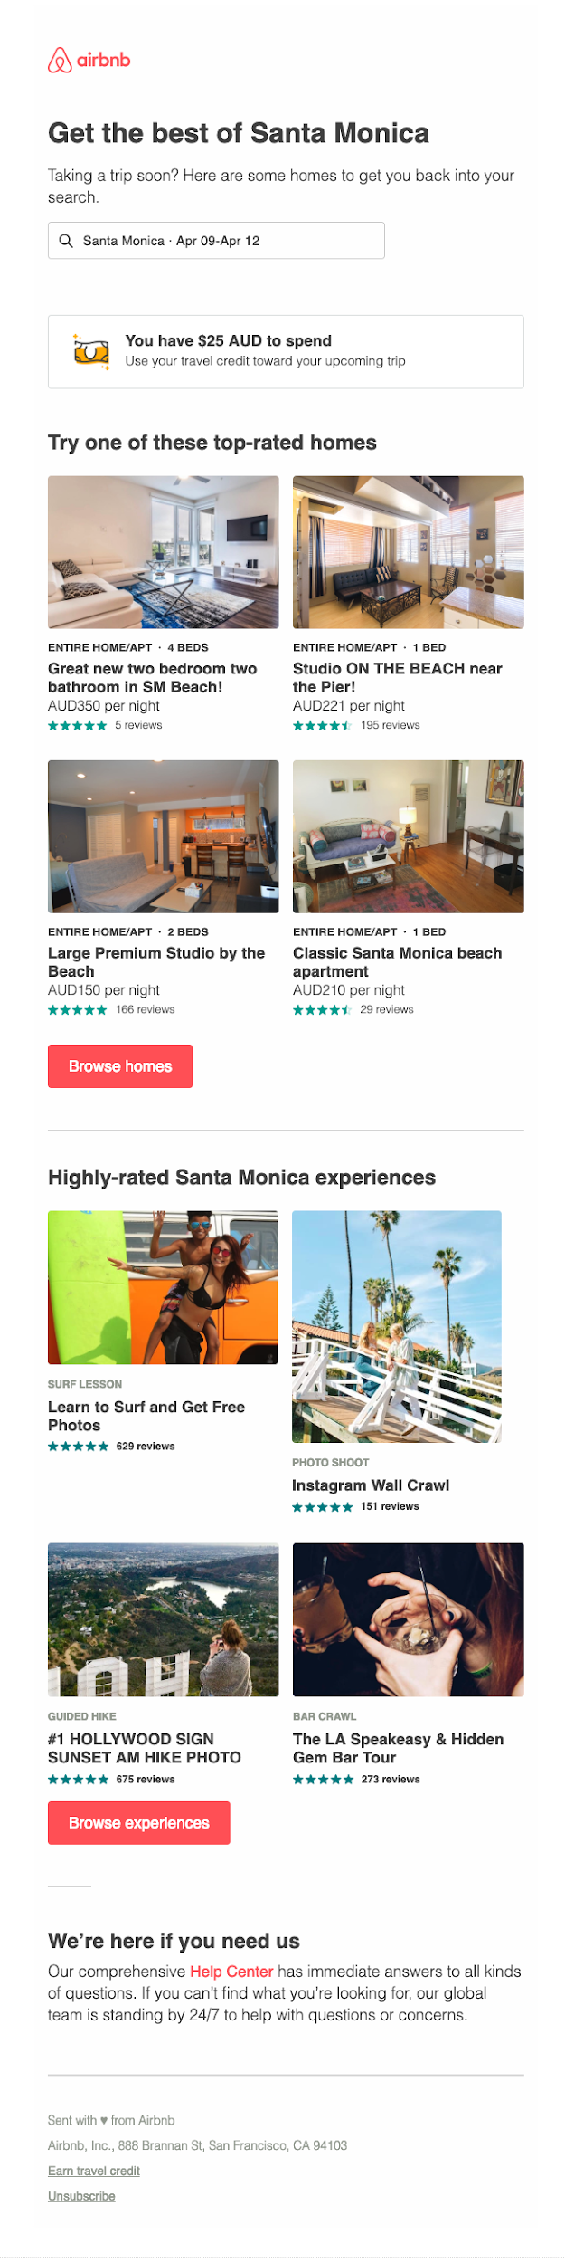Click the search magnifier icon
The height and width of the screenshot is (2263, 565).
tap(66, 241)
